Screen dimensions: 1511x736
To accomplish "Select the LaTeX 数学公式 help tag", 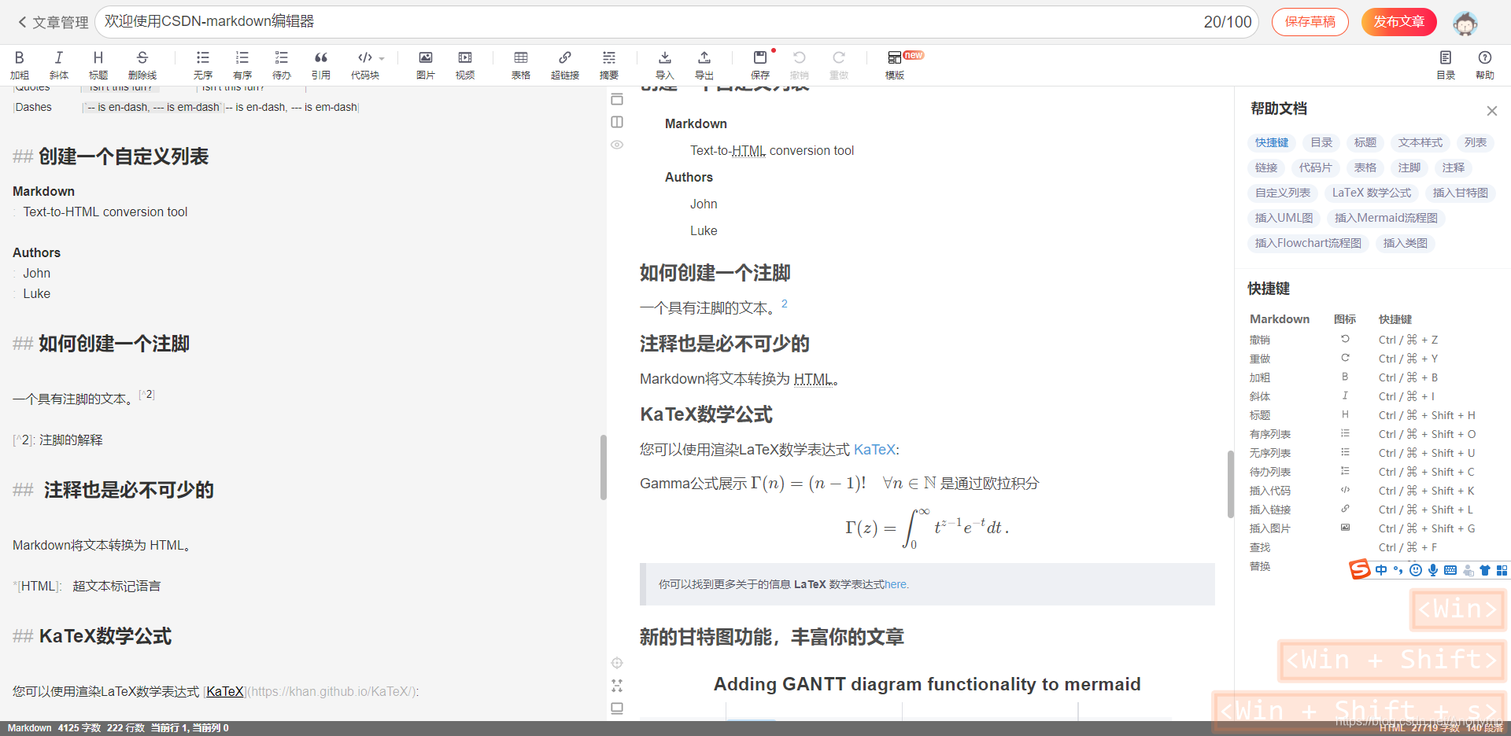I will (x=1372, y=193).
